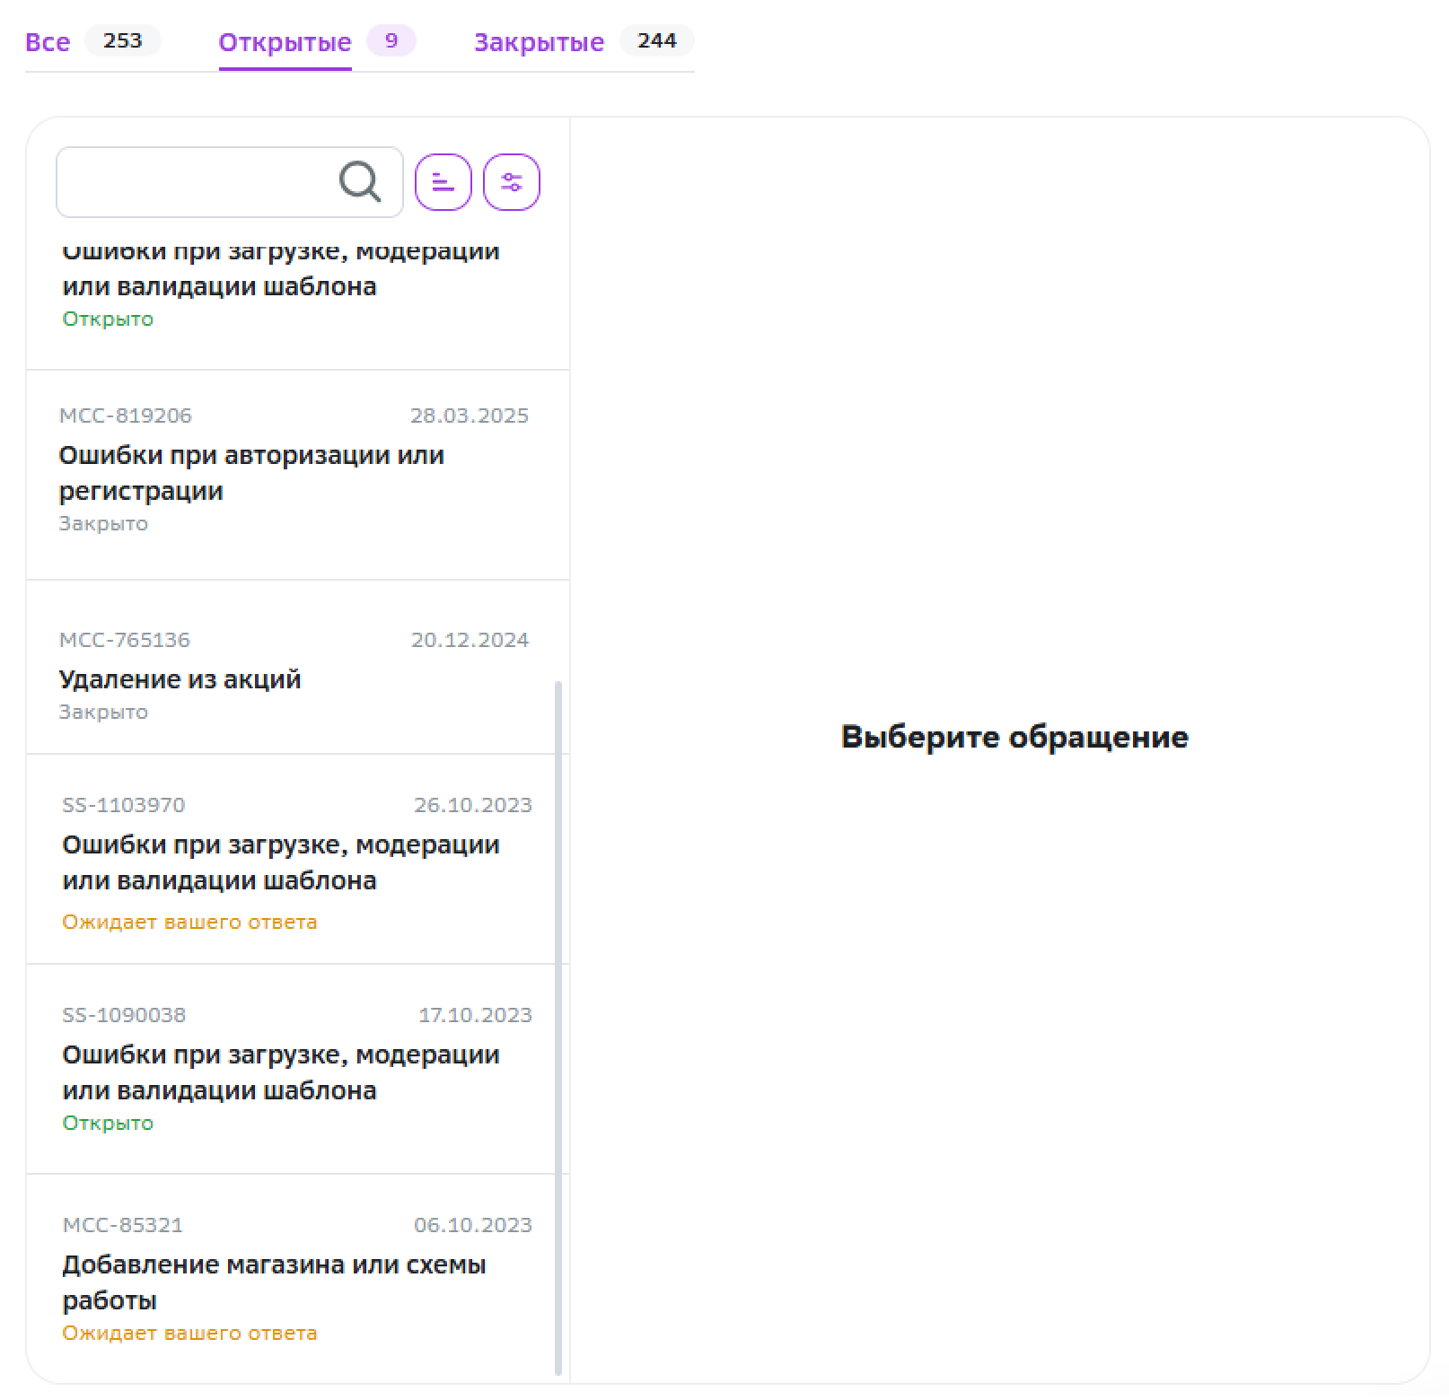This screenshot has height=1400, width=1449.
Task: Click the ticket list vertical scrollbar
Action: 558,987
